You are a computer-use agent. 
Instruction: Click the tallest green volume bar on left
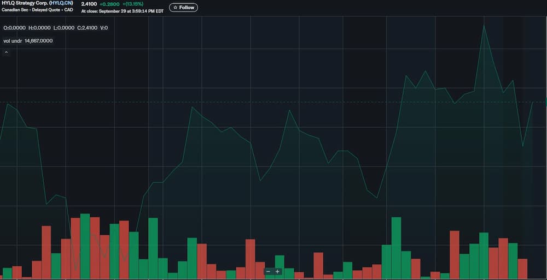pos(85,246)
